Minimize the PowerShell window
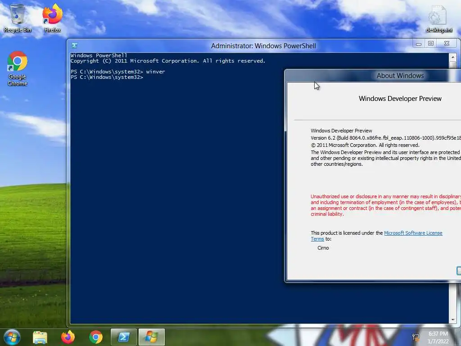461x346 pixels. [x=419, y=44]
